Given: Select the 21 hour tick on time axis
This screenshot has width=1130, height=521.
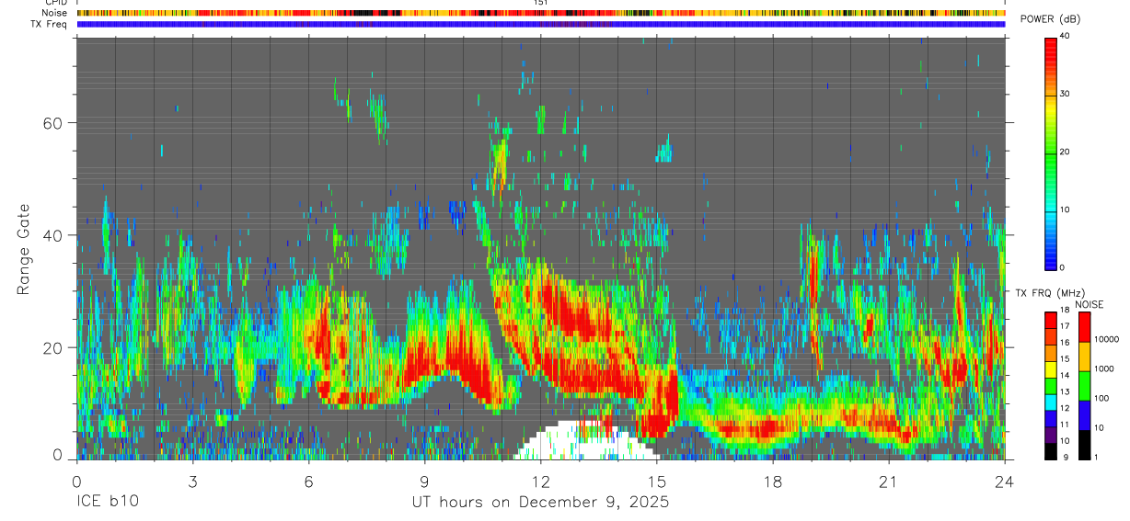Looking at the screenshot, I should point(888,481).
